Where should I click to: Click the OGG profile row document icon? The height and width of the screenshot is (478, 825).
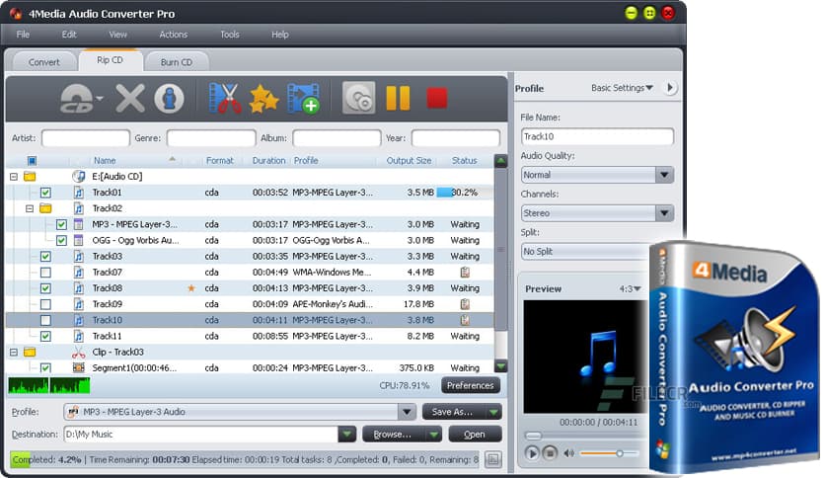(x=78, y=241)
